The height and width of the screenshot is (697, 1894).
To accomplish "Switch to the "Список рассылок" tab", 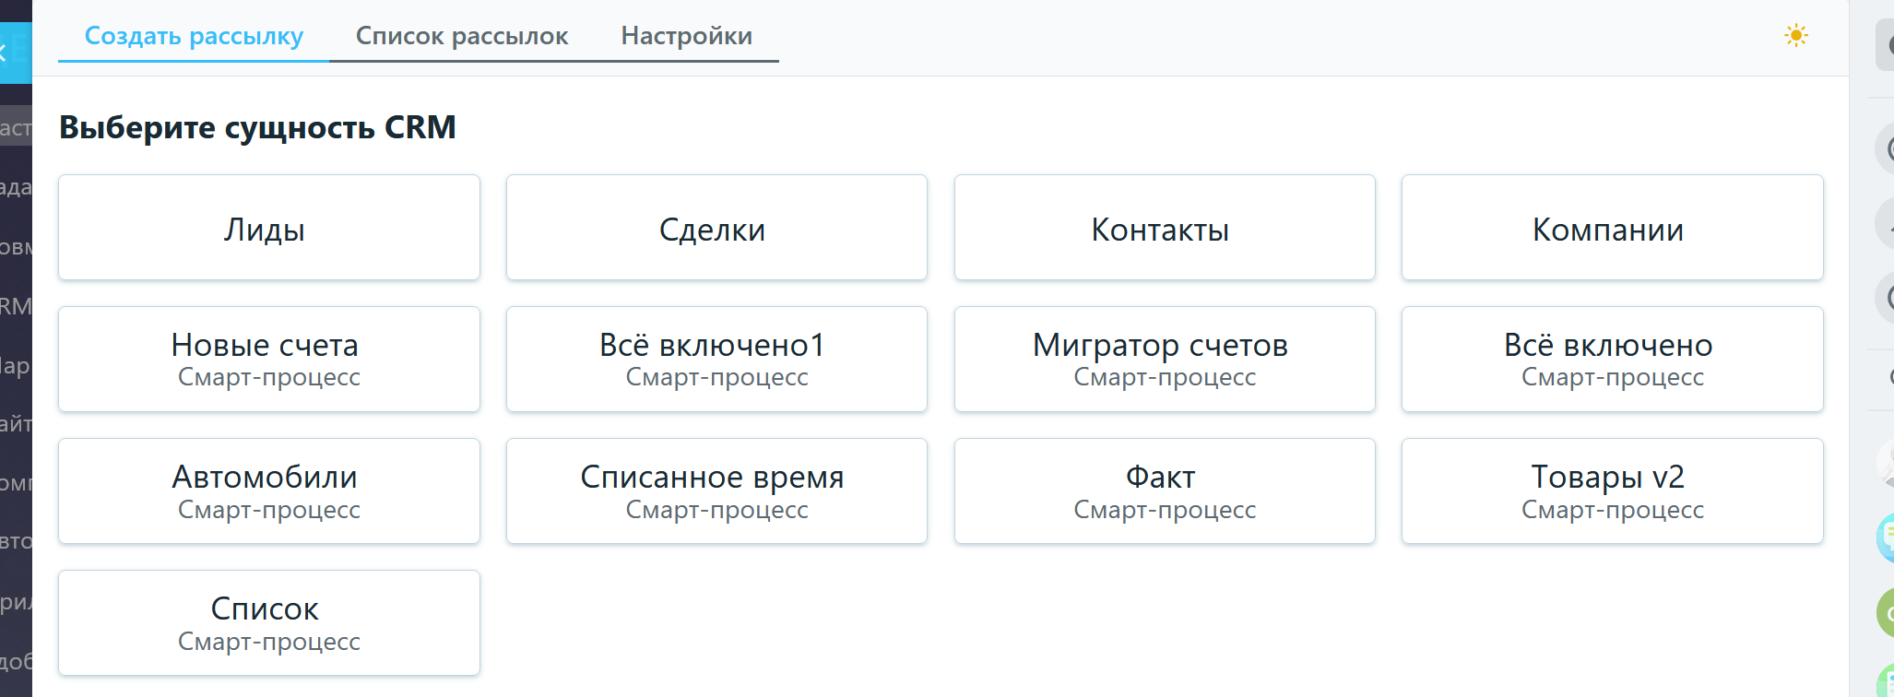I will tap(461, 36).
